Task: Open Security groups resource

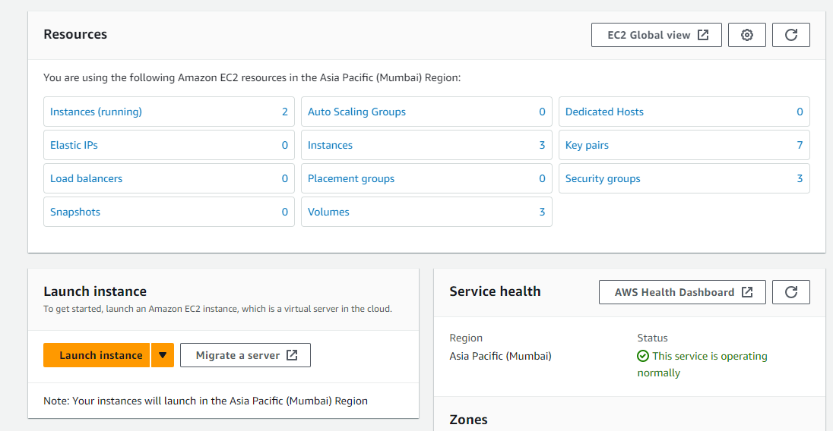Action: (x=603, y=178)
